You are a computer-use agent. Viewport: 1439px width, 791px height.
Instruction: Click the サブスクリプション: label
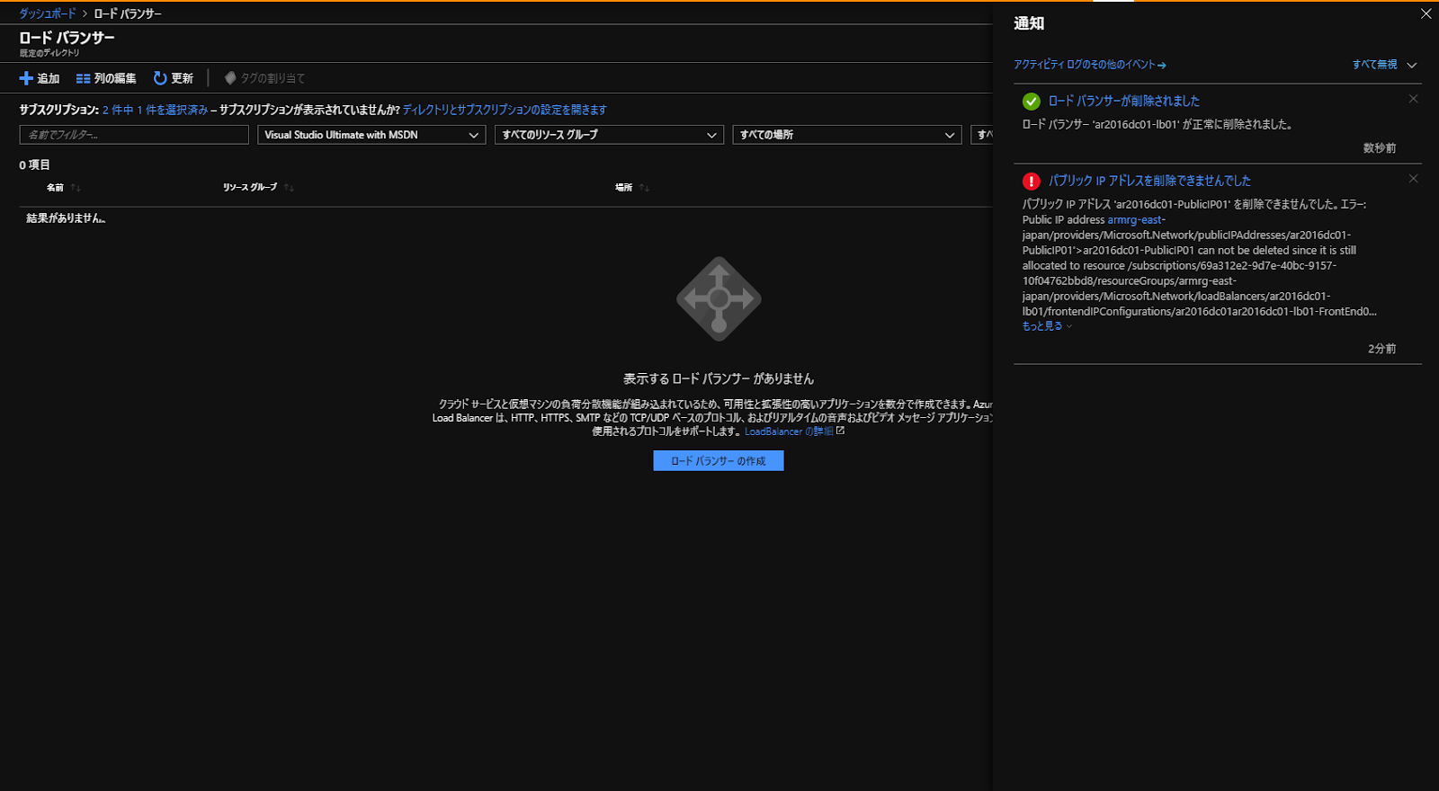click(x=59, y=110)
